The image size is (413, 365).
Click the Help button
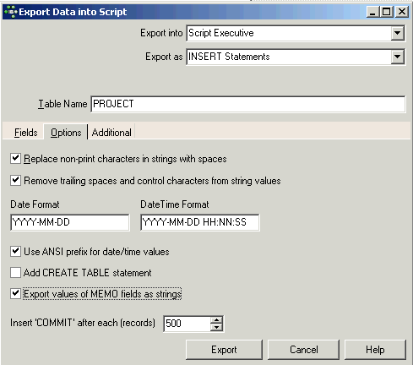point(375,350)
